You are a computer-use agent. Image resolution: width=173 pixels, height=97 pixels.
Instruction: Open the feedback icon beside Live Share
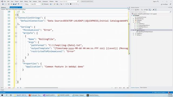[x=171, y=4]
